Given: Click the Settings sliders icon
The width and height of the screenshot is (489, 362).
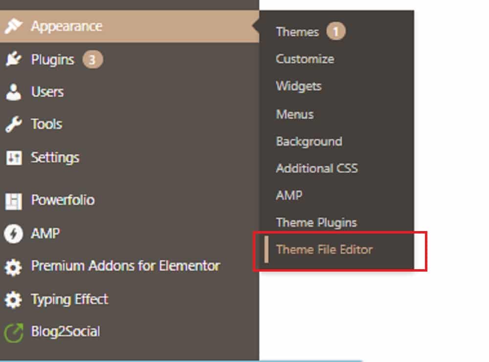Looking at the screenshot, I should tap(14, 158).
